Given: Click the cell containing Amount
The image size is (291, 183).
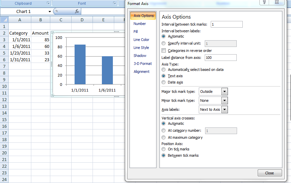Looking at the screenshot, I should [41, 33].
